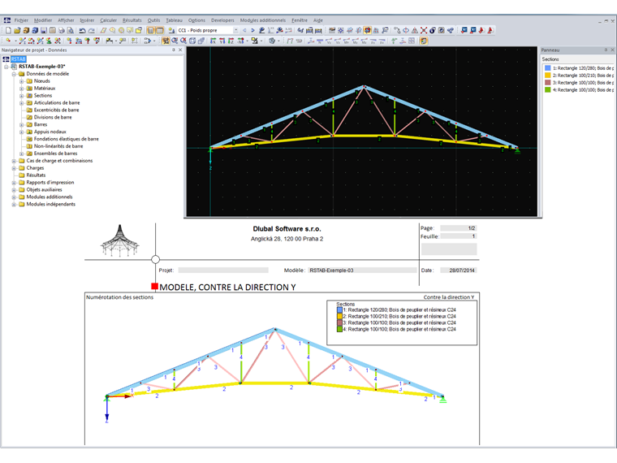617x463 pixels.
Task: Print using the printer toolbar icon
Action: pos(62,30)
